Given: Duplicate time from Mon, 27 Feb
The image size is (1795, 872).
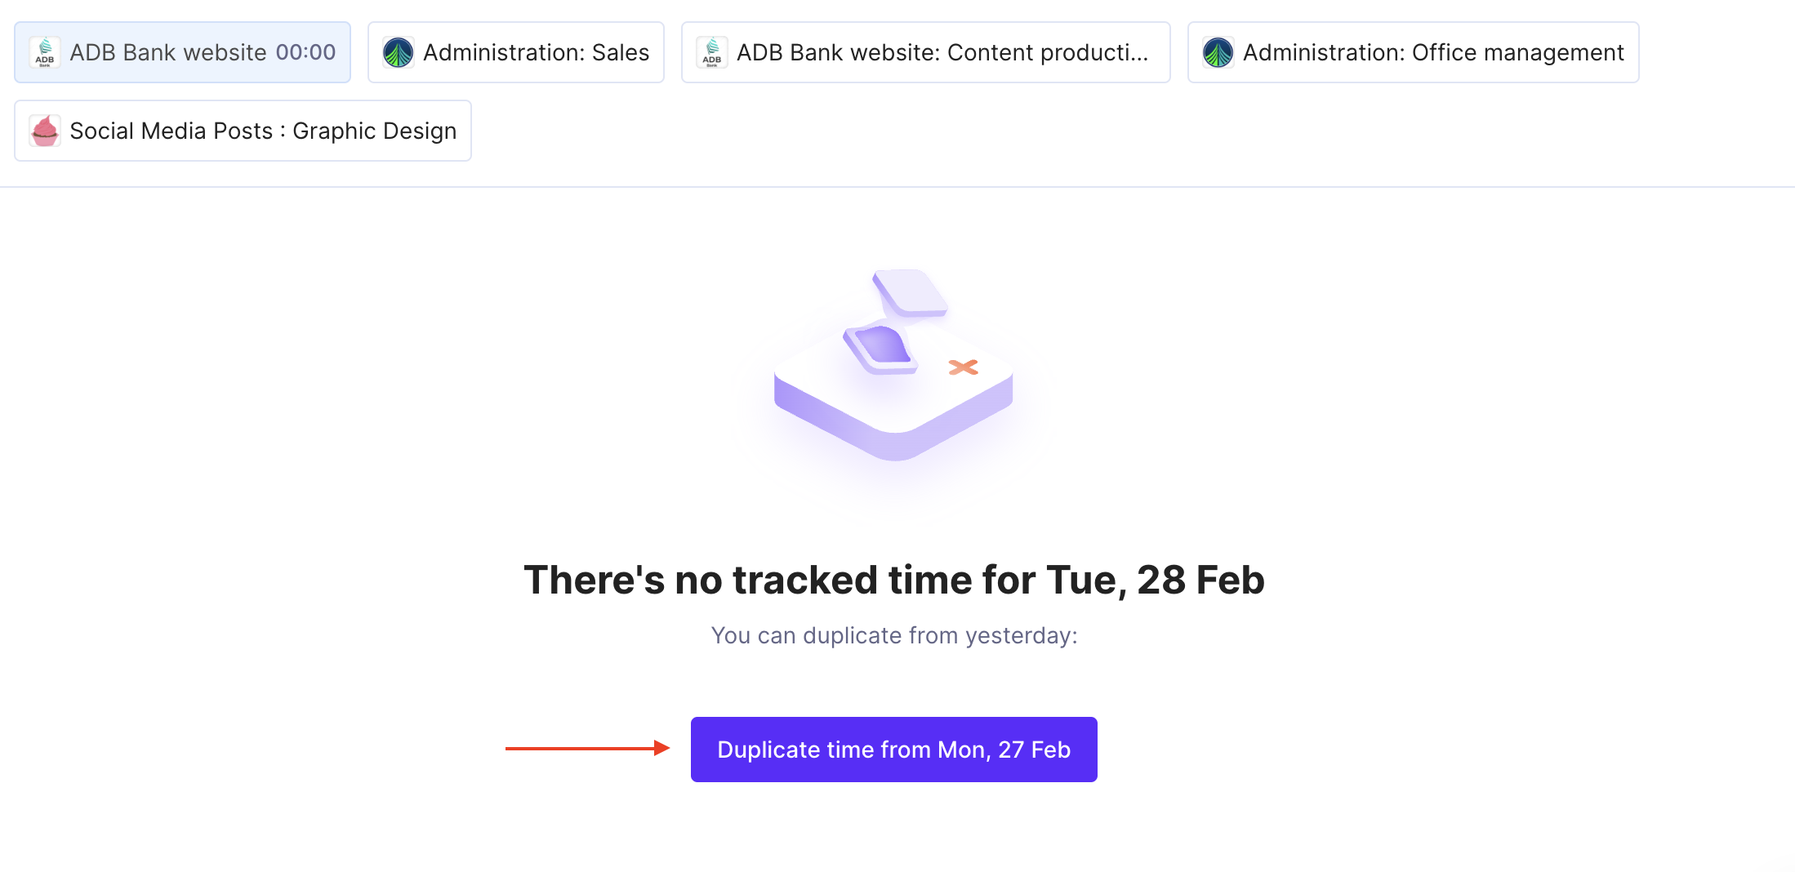Looking at the screenshot, I should pos(894,750).
